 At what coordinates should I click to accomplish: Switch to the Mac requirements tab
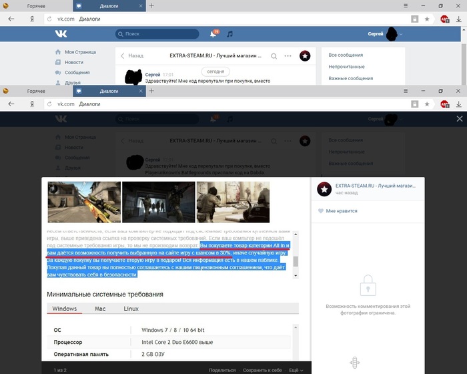click(100, 309)
